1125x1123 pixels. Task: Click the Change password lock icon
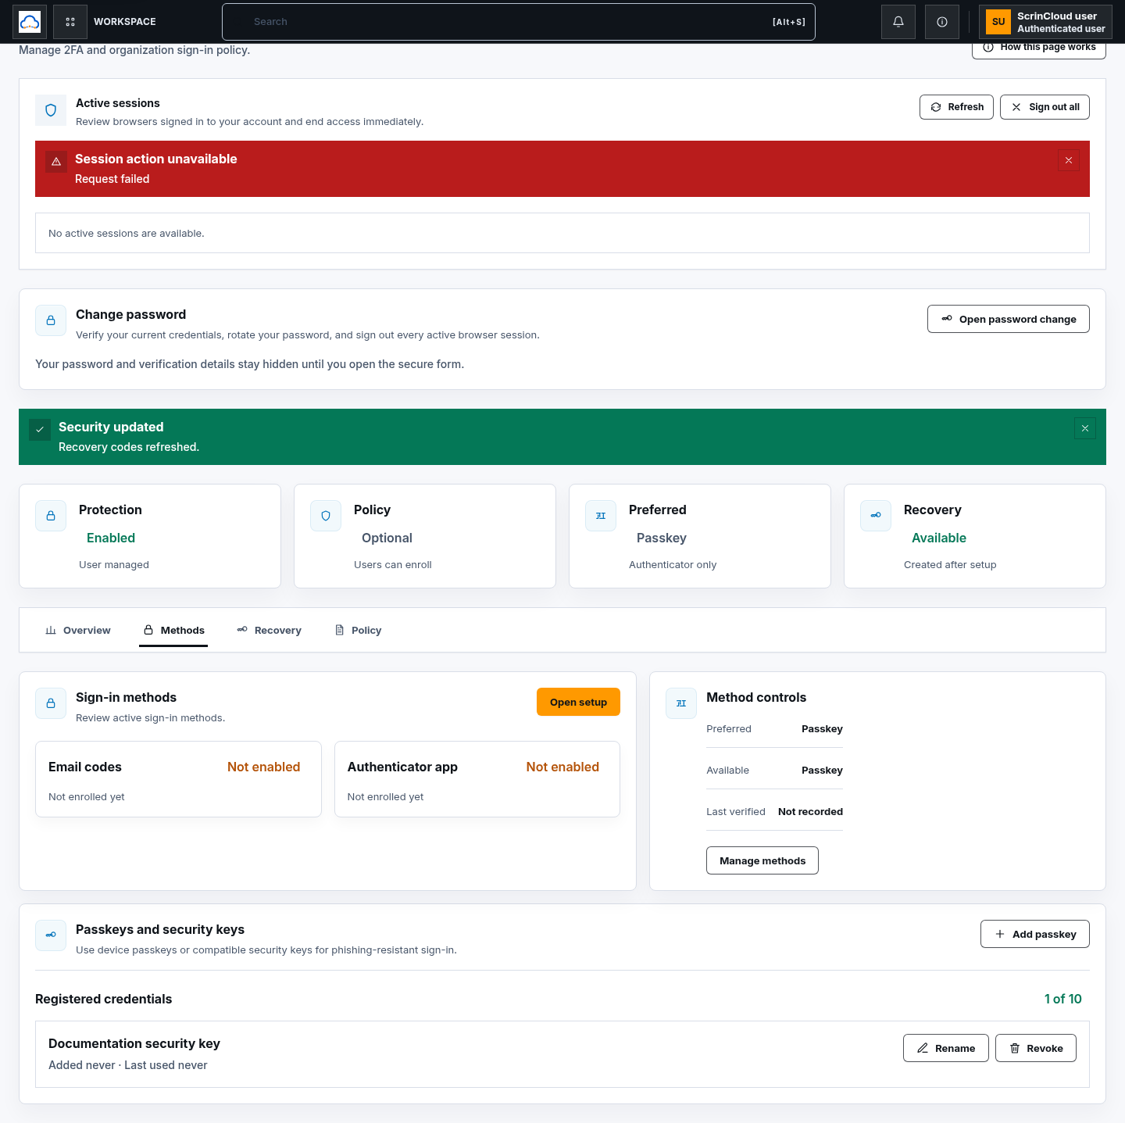point(51,320)
